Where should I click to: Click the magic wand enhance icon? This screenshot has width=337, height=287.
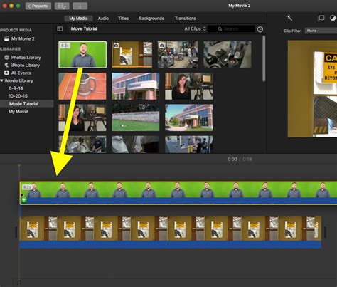click(289, 18)
